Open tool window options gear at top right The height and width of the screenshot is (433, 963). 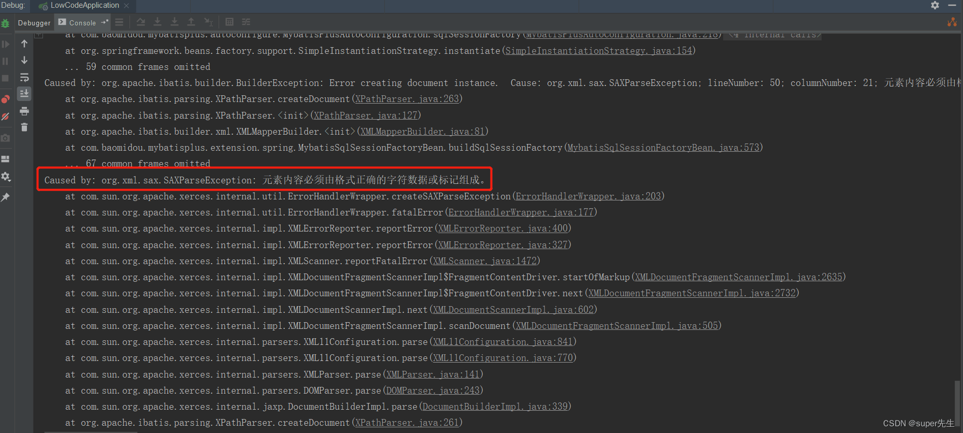935,5
